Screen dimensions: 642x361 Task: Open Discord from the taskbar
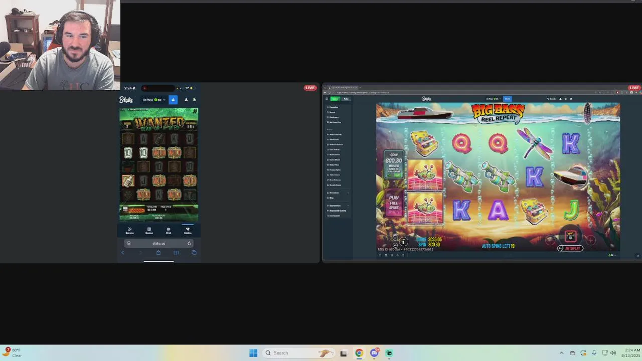click(374, 353)
